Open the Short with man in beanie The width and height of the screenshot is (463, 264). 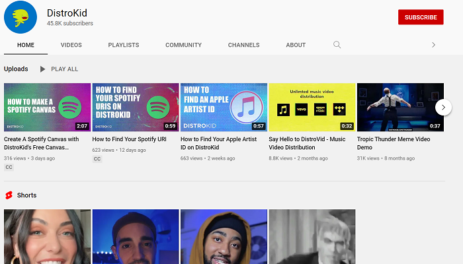tap(136, 236)
